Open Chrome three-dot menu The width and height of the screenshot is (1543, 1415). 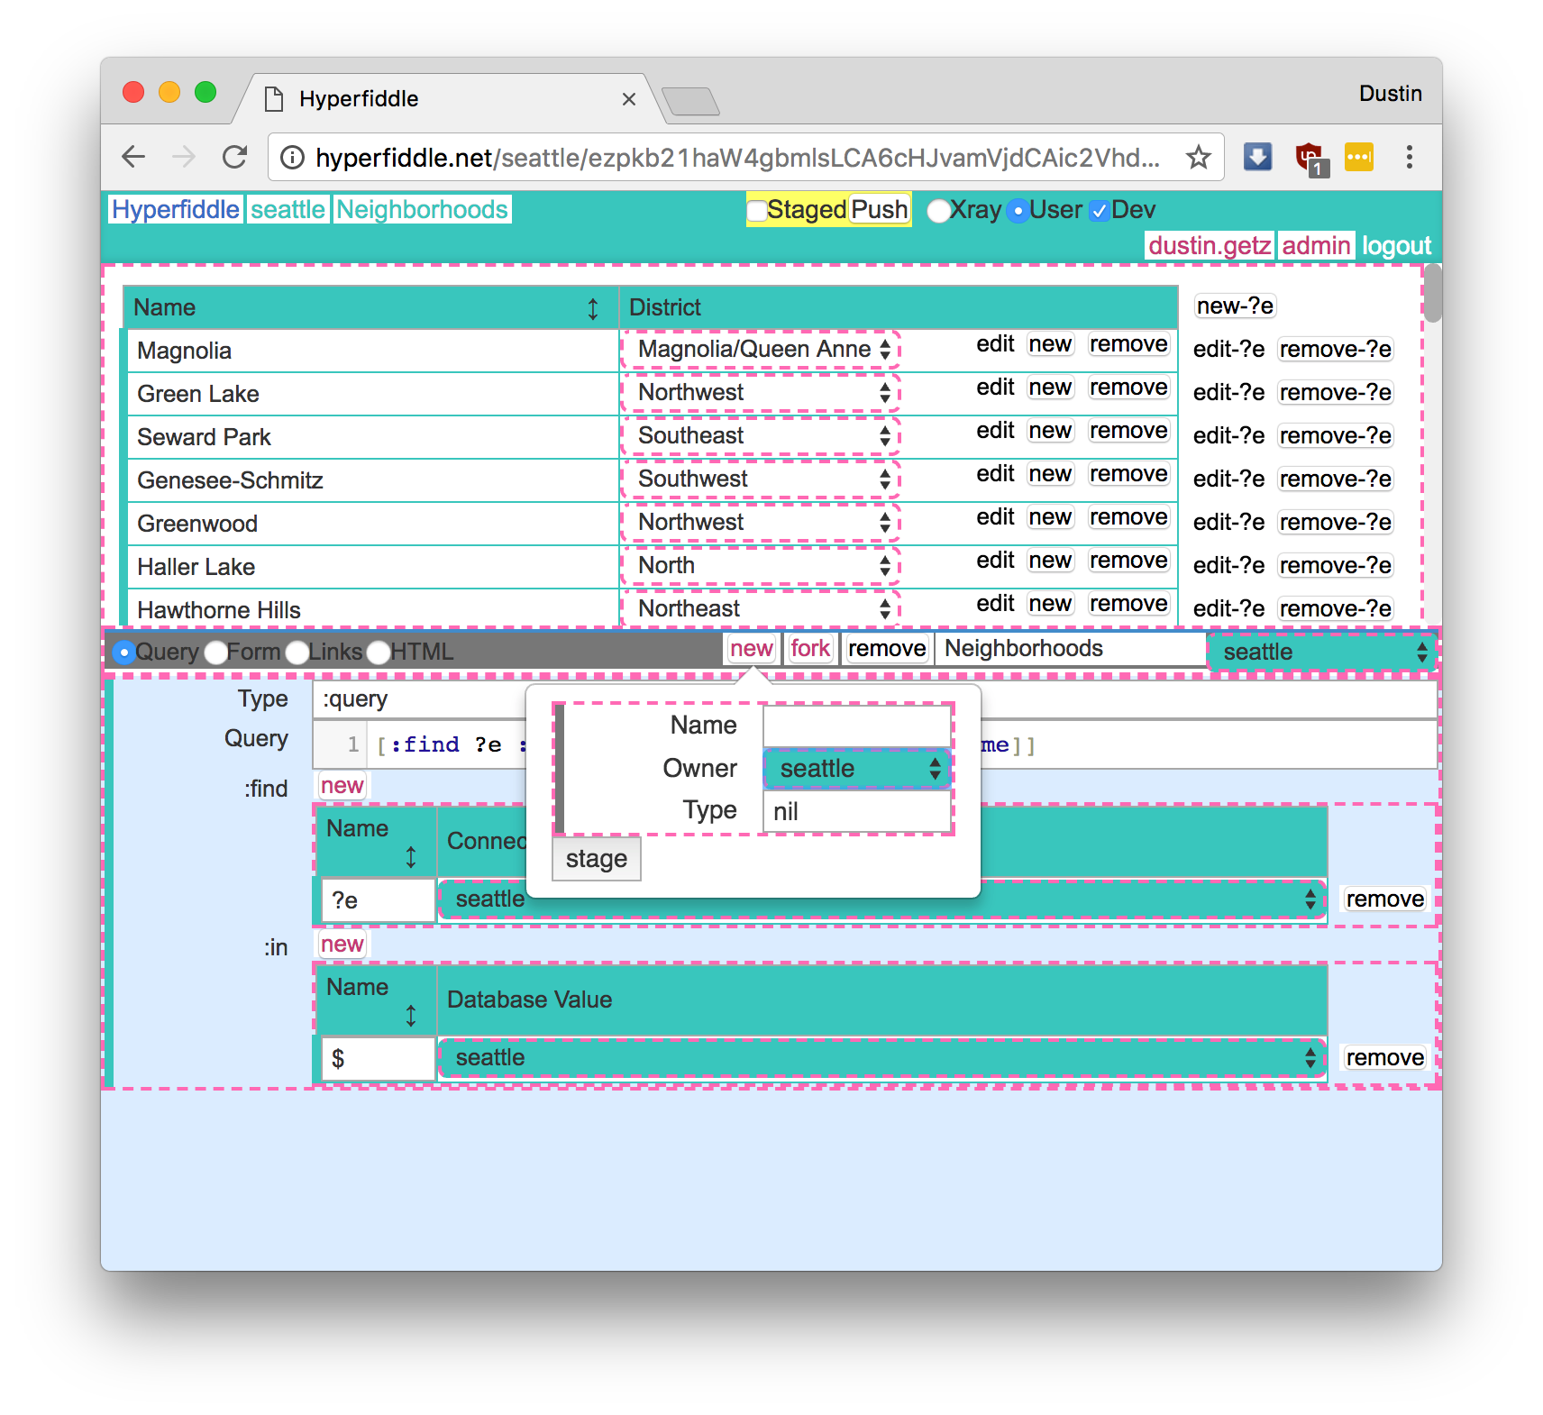[1409, 157]
